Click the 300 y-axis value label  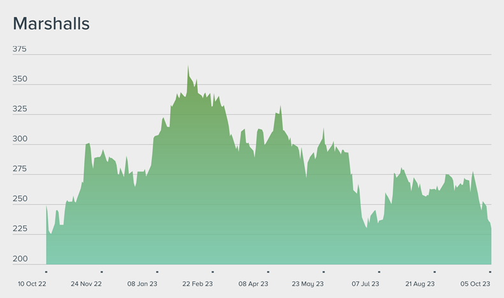[20, 139]
